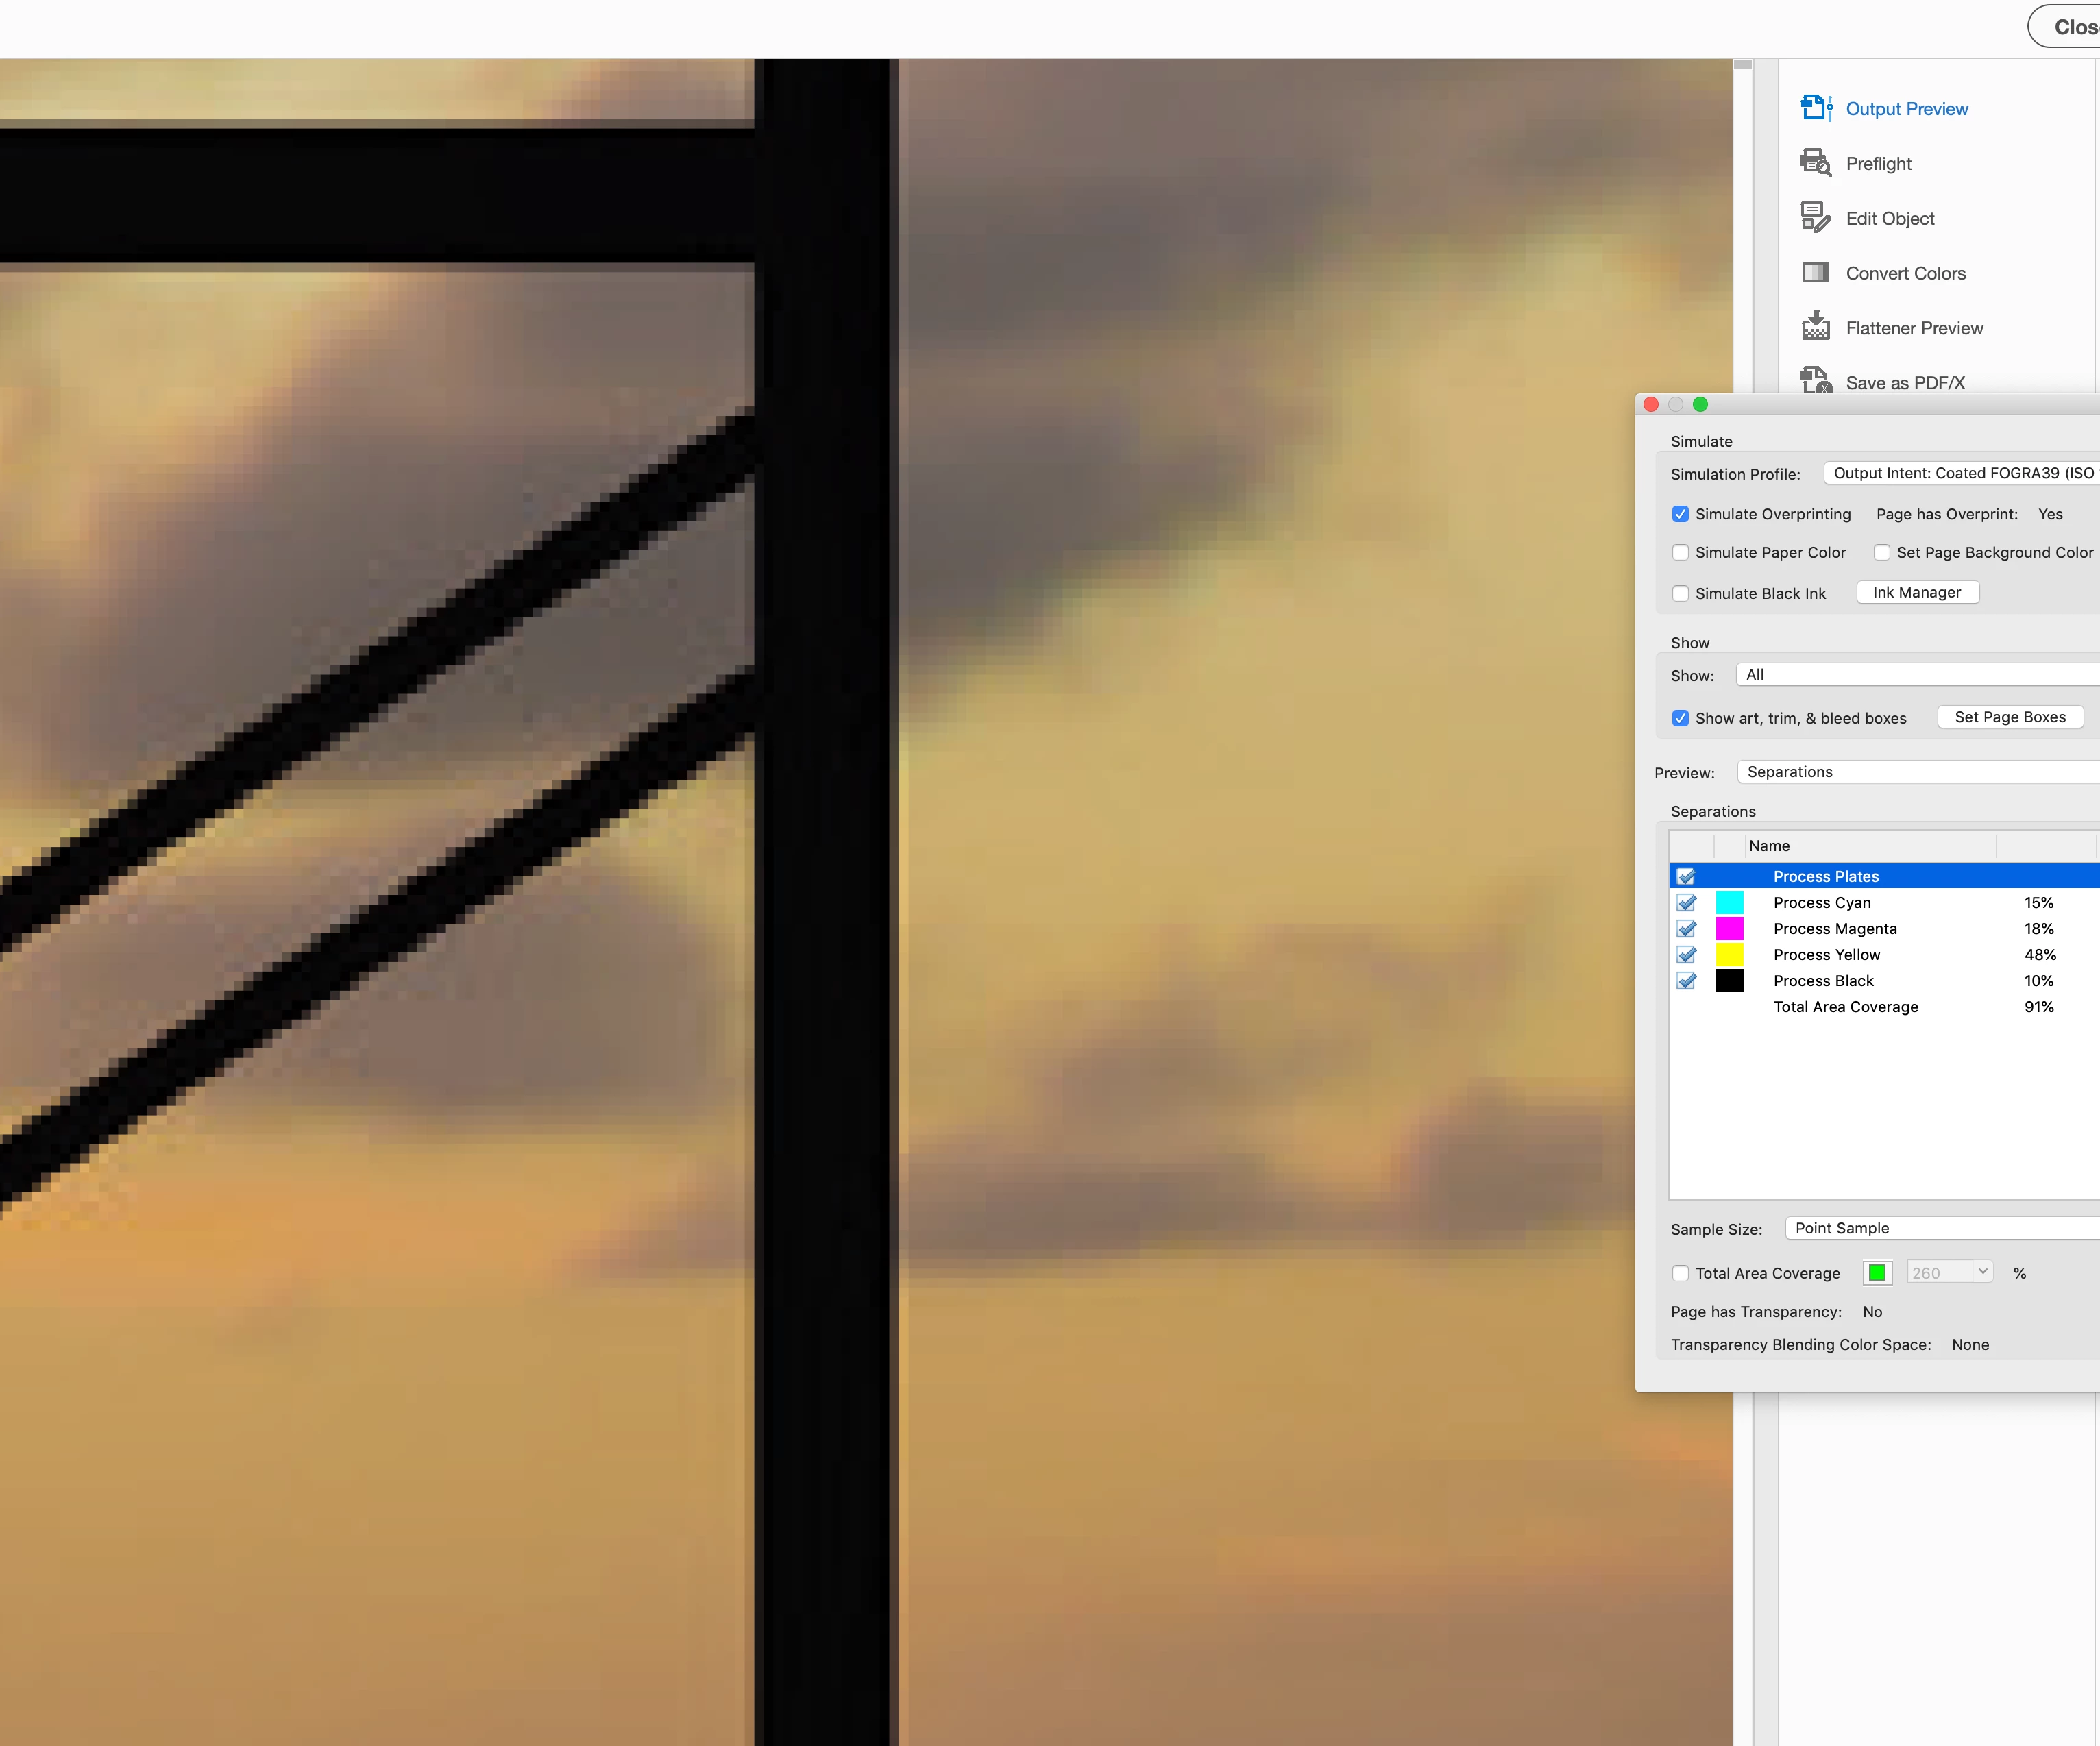This screenshot has height=1746, width=2100.
Task: Toggle Process Magenta plate visibility checkbox
Action: pos(1687,929)
